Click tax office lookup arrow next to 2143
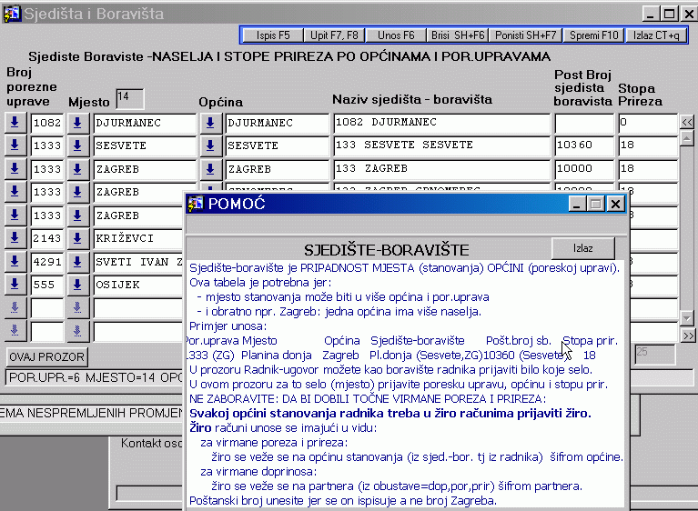698x511 pixels. pyautogui.click(x=15, y=238)
